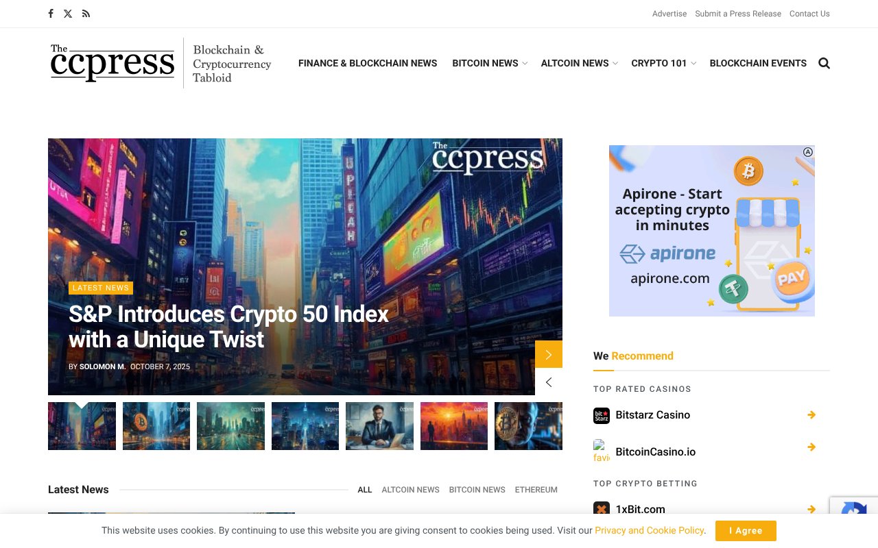Open the CRYPTO 101 dropdown
This screenshot has height=548, width=878.
[x=659, y=63]
